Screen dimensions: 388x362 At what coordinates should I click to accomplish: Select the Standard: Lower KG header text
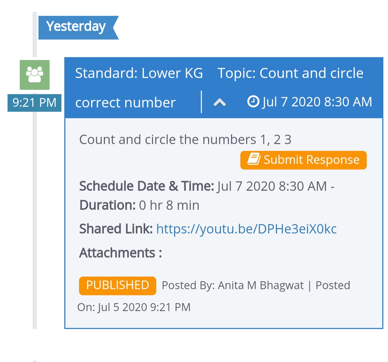tap(139, 73)
